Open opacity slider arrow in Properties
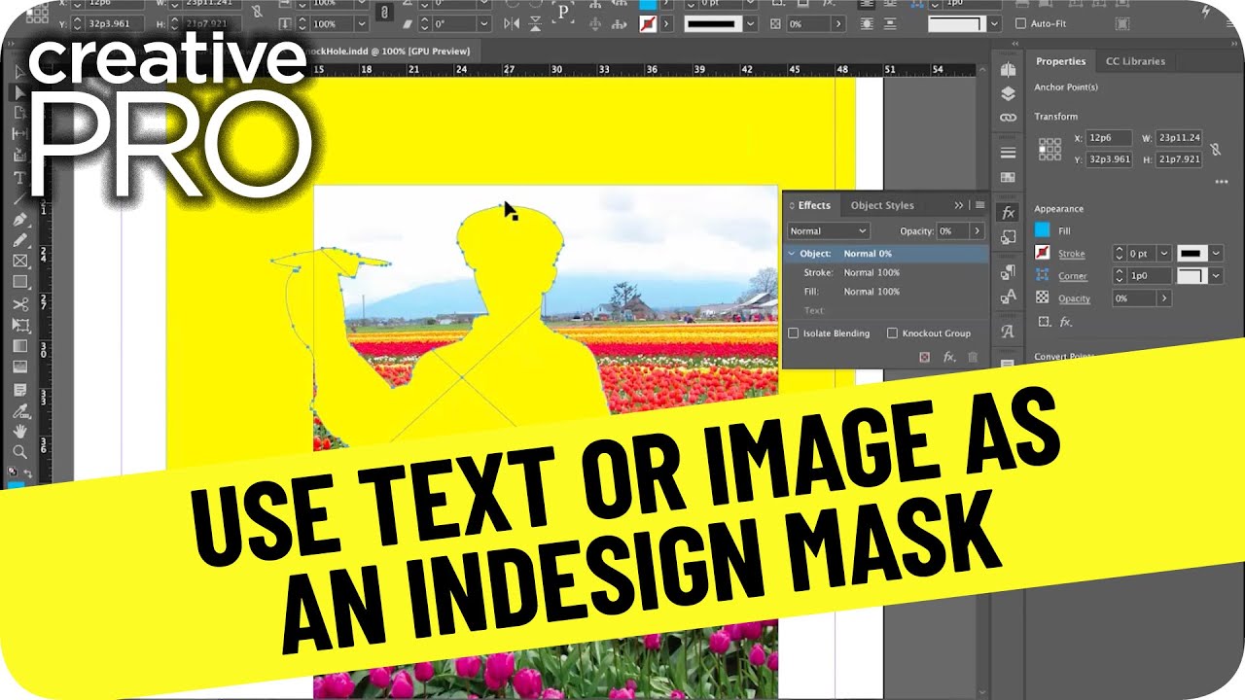 (1164, 298)
